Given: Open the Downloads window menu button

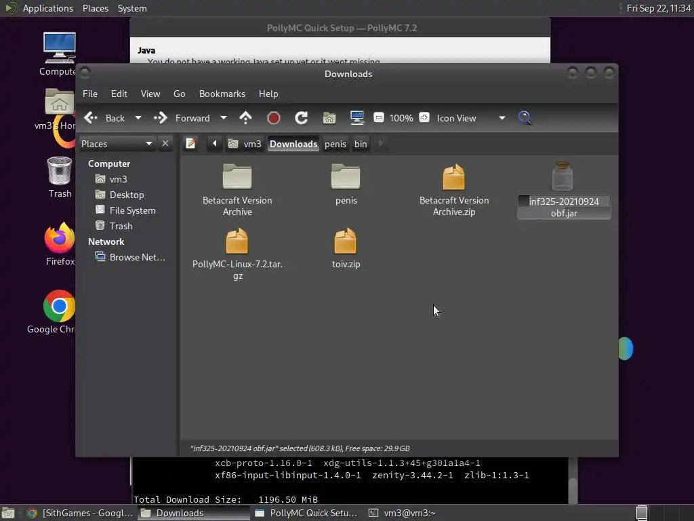Looking at the screenshot, I should (85, 73).
